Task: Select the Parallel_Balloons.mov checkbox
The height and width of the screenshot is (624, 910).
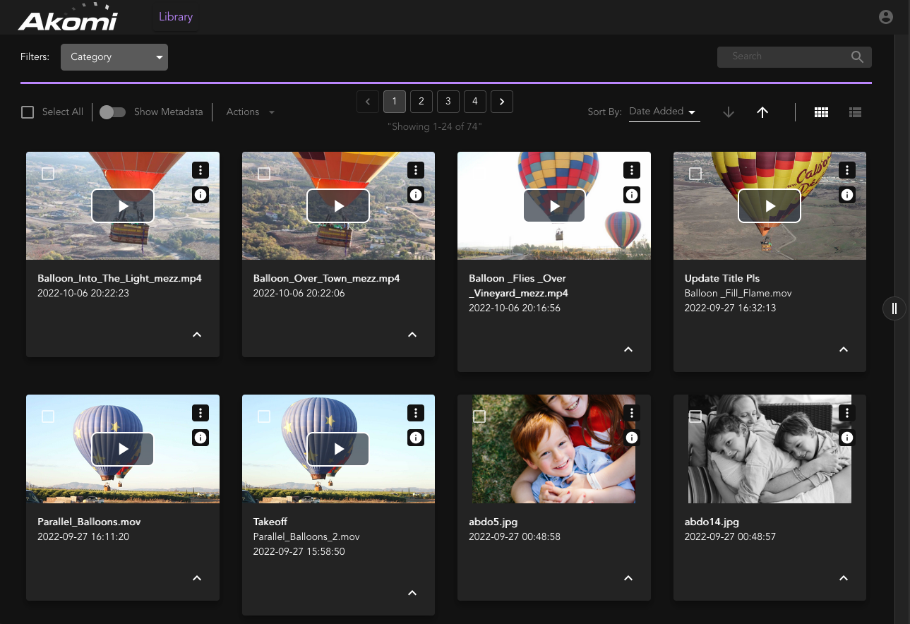Action: tap(48, 416)
